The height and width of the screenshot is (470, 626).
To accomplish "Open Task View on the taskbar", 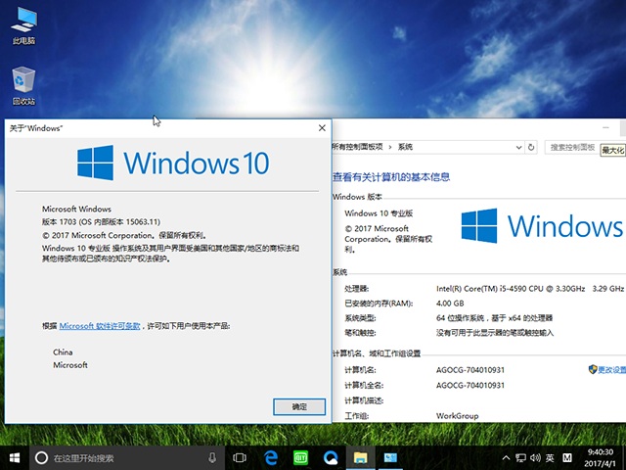I will click(x=240, y=457).
